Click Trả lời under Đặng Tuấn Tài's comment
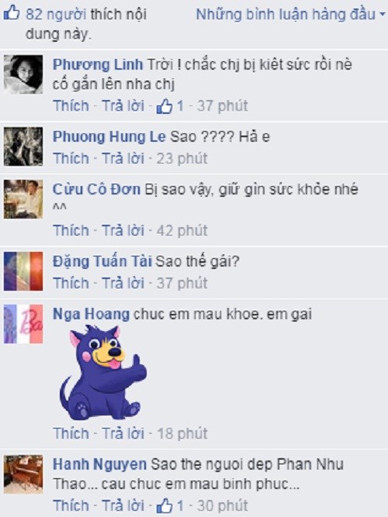The image size is (388, 517). tap(123, 283)
